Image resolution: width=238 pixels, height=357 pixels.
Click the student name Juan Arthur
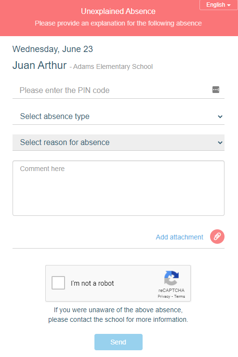[x=40, y=65]
